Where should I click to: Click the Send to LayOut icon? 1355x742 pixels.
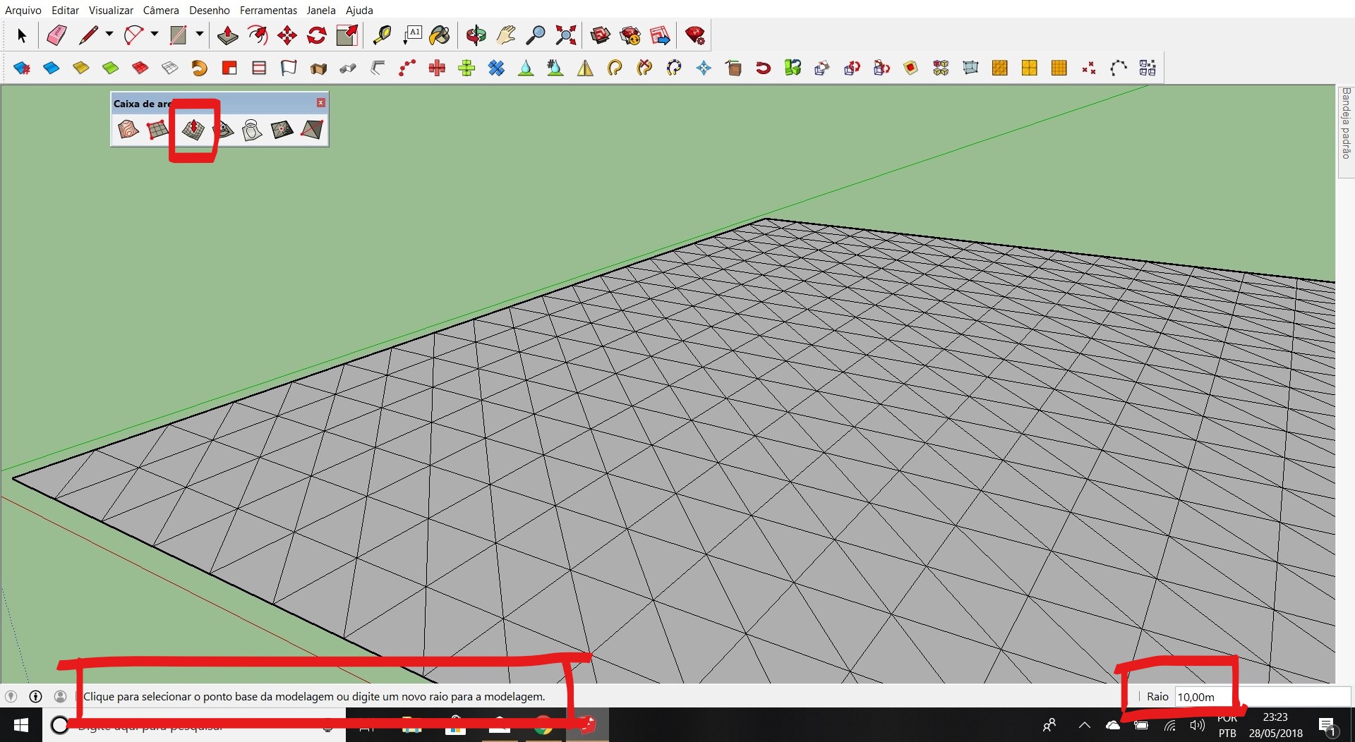(660, 35)
